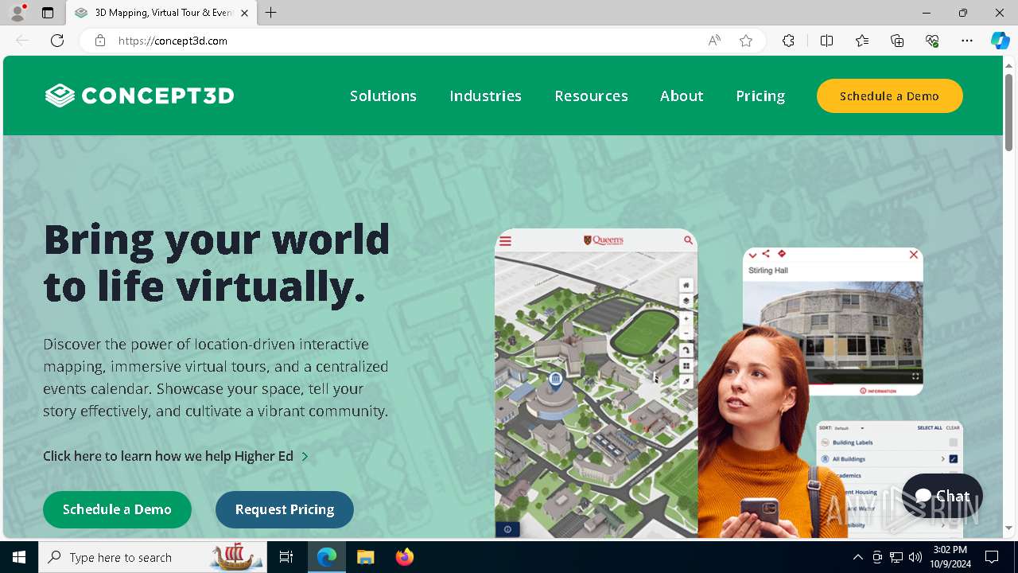Open Settings and more menu
The width and height of the screenshot is (1018, 573).
click(967, 41)
